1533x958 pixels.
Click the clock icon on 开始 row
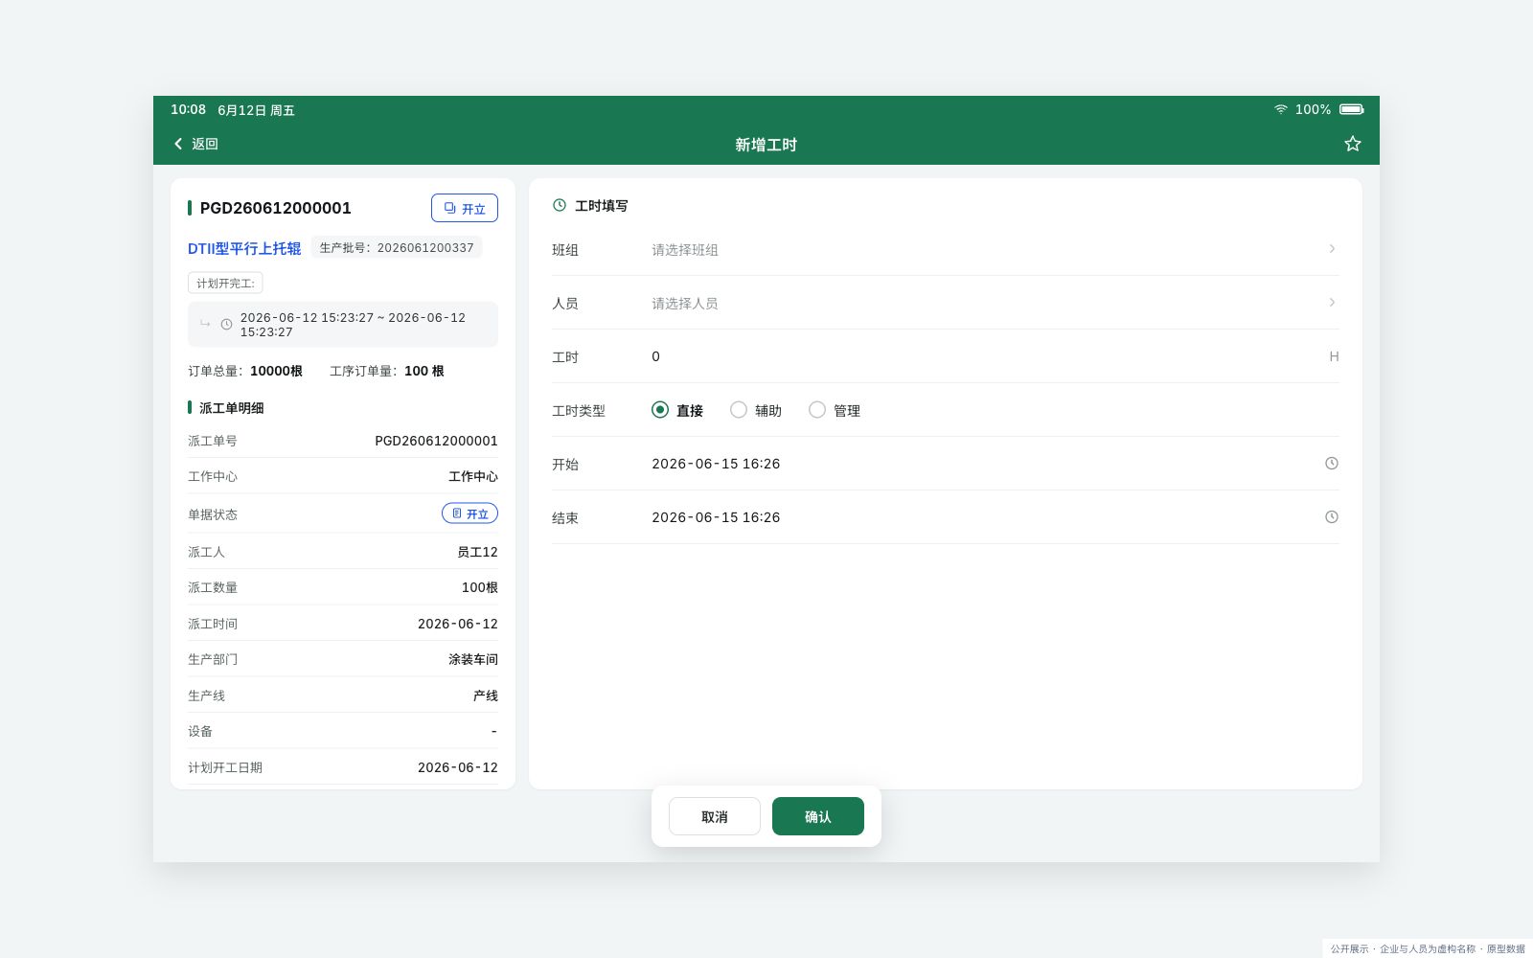(1331, 464)
